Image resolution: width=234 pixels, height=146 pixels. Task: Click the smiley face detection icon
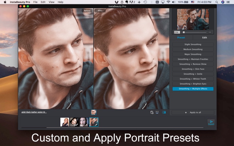tap(157, 112)
